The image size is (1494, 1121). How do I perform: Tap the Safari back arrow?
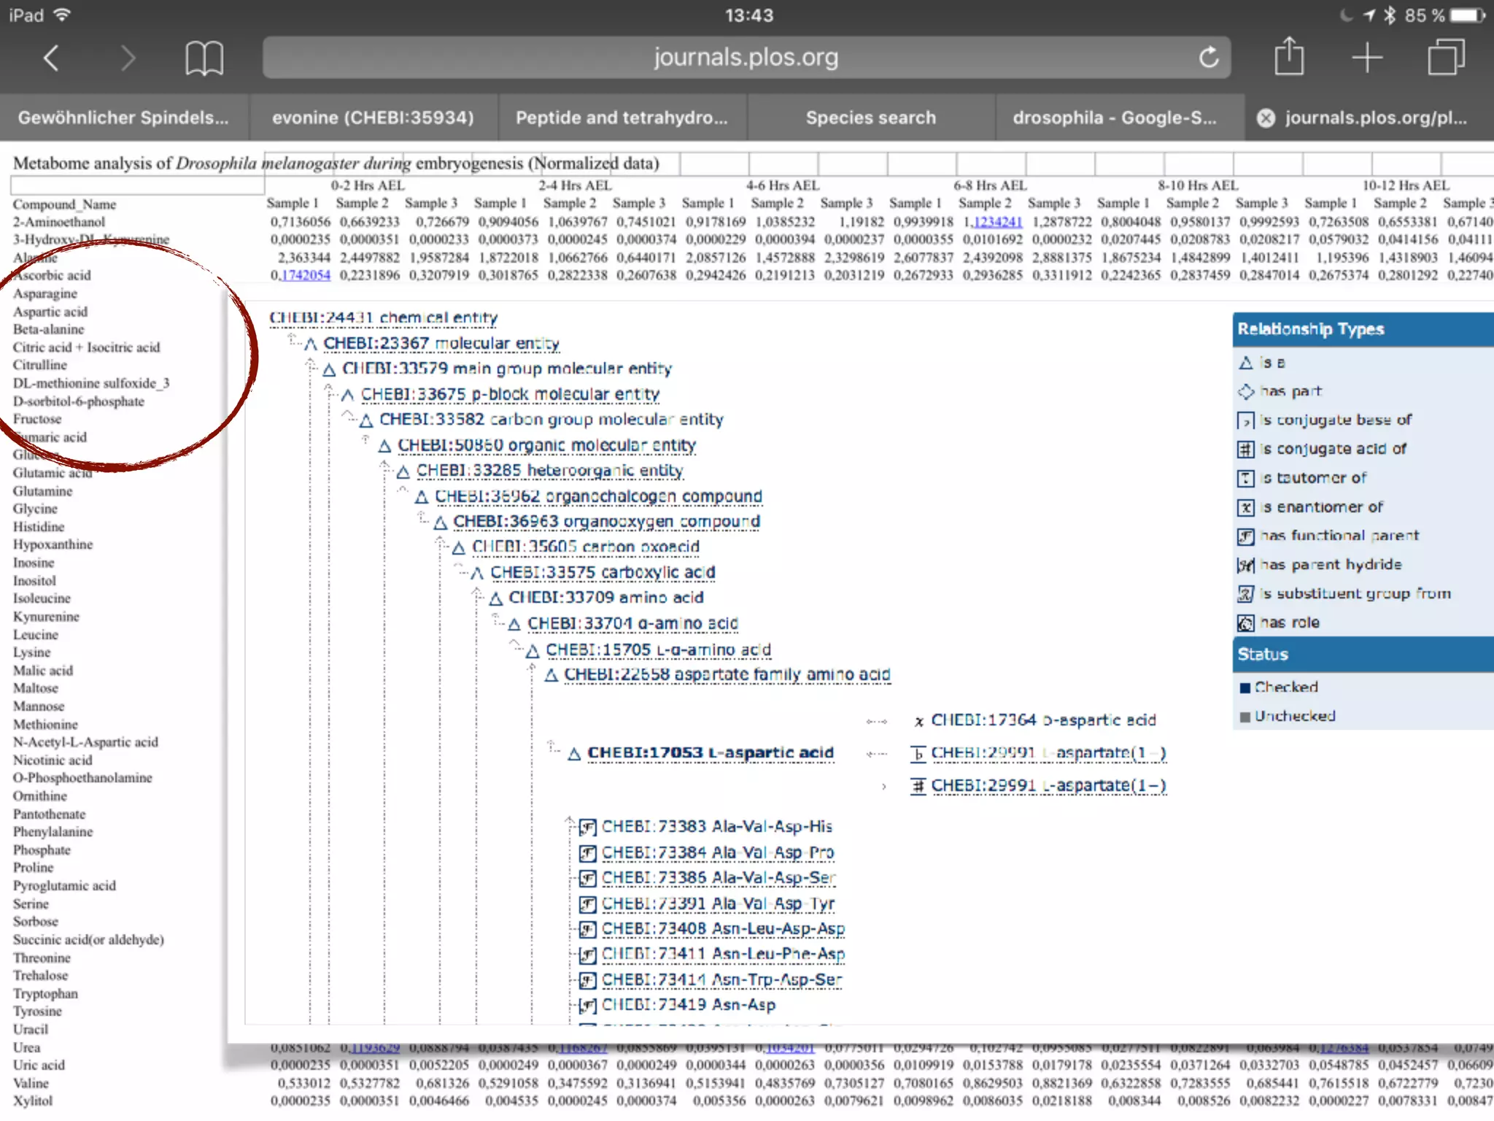pos(51,58)
